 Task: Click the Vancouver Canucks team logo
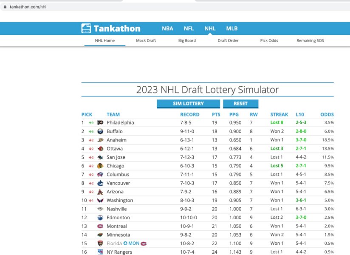click(x=100, y=183)
